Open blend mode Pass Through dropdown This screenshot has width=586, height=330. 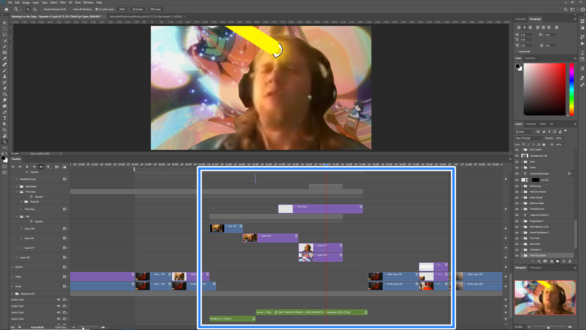click(x=529, y=138)
